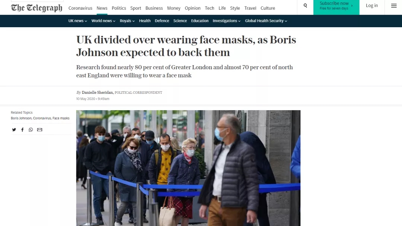Click the article's face mask queue photo

(x=188, y=168)
